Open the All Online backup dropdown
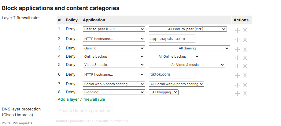281x126 pixels. [174, 56]
